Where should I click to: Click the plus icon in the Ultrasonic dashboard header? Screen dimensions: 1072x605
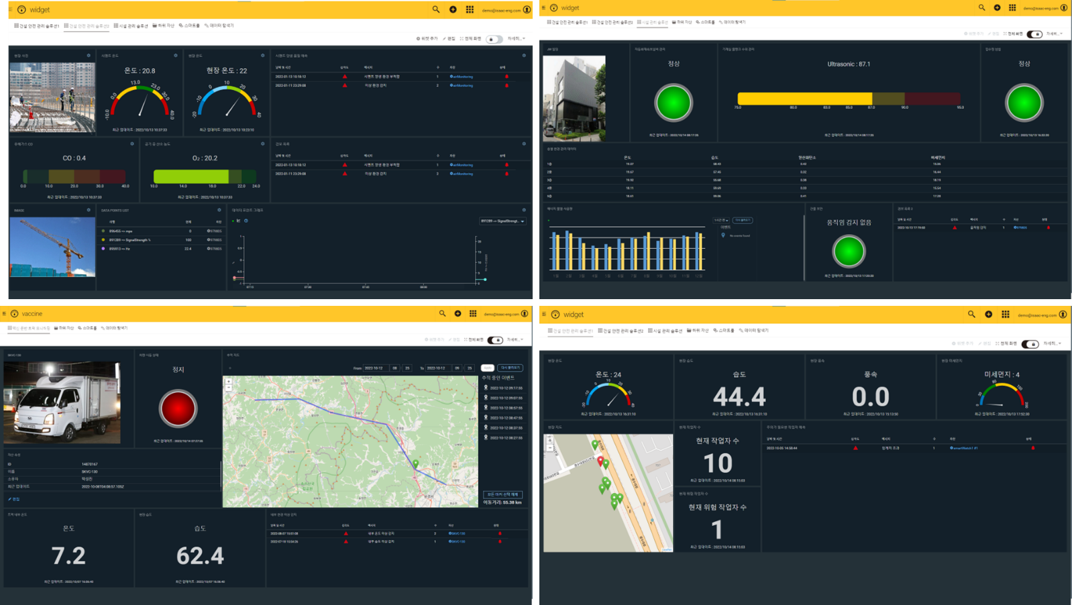(x=997, y=7)
